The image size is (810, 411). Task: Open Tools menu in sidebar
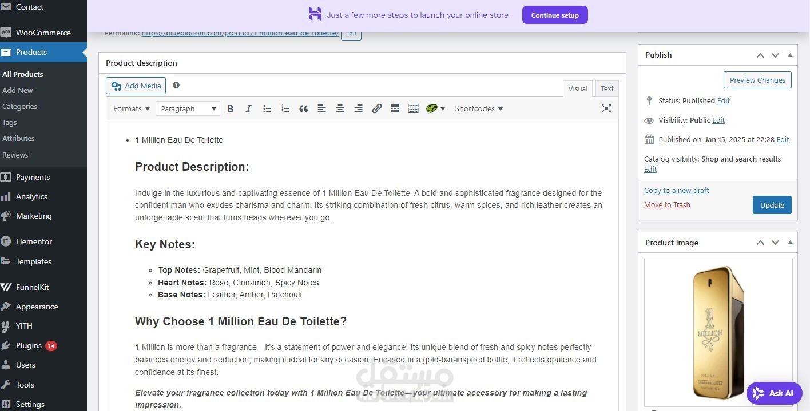click(43, 385)
